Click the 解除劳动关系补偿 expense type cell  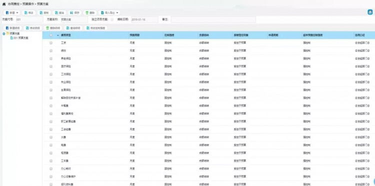[x=71, y=98]
